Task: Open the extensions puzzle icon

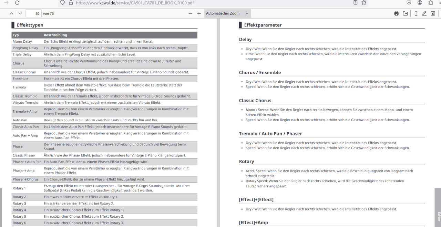Action: 430,2
